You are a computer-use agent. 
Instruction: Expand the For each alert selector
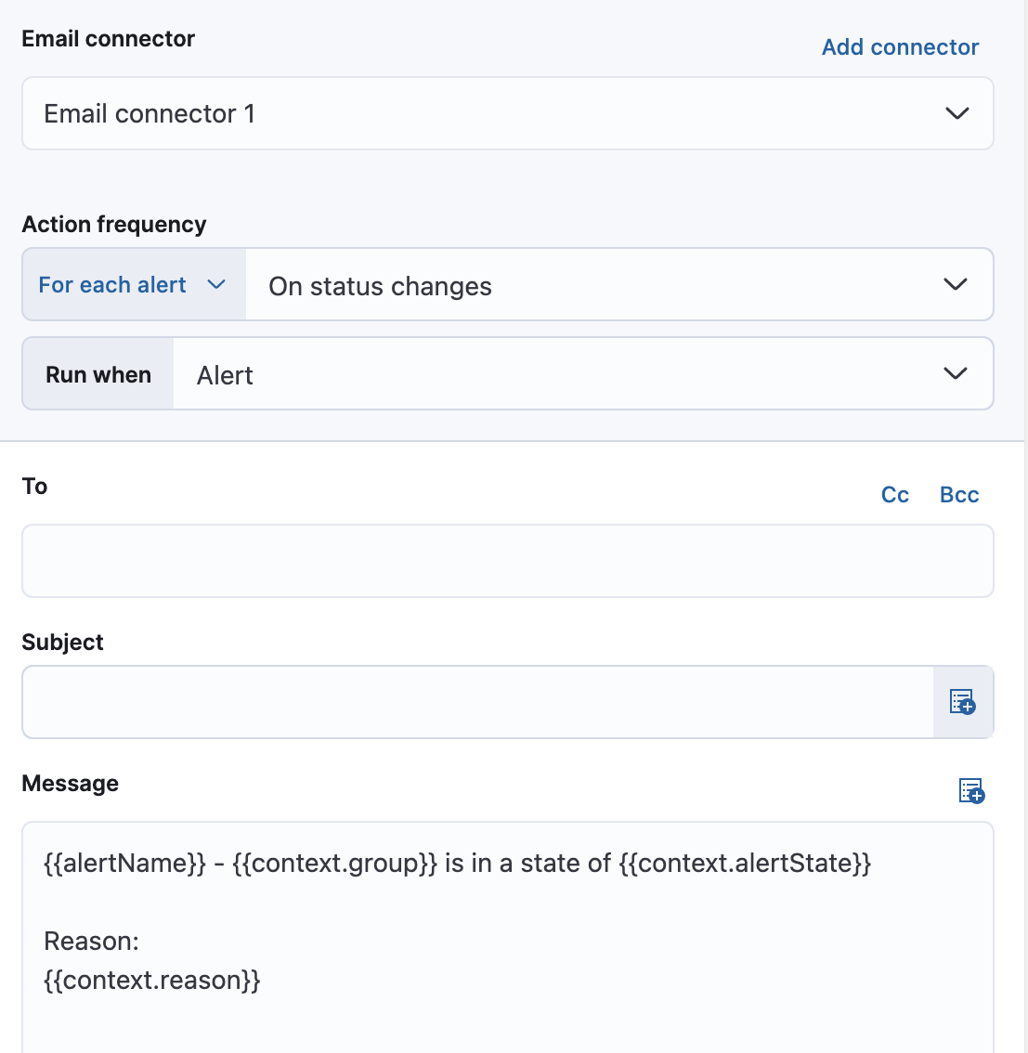[x=133, y=284]
